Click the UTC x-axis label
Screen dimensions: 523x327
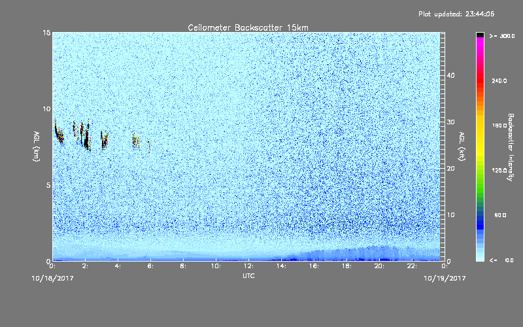(248, 275)
